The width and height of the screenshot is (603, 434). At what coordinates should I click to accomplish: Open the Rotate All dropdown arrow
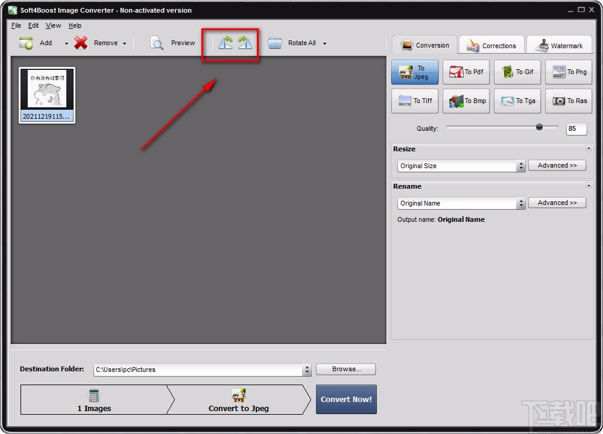(324, 43)
